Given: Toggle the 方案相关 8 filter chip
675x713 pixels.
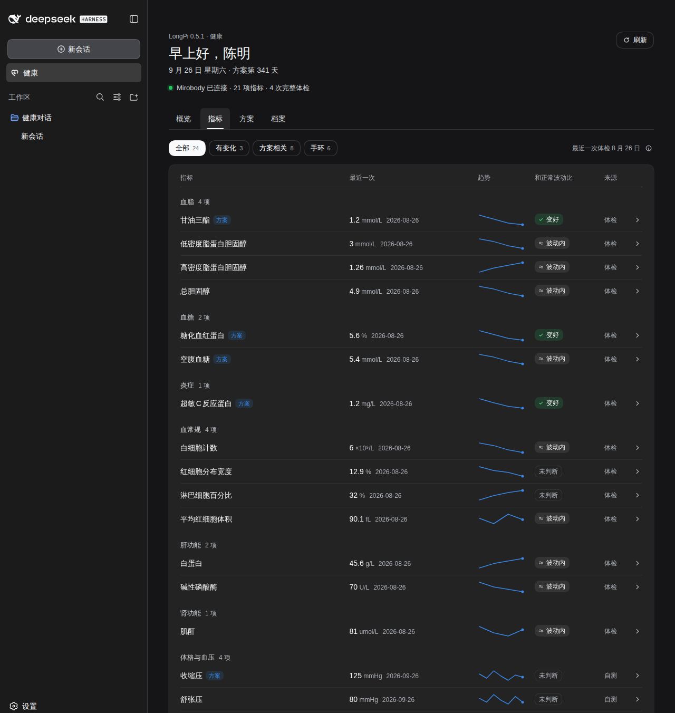Looking at the screenshot, I should pyautogui.click(x=276, y=148).
